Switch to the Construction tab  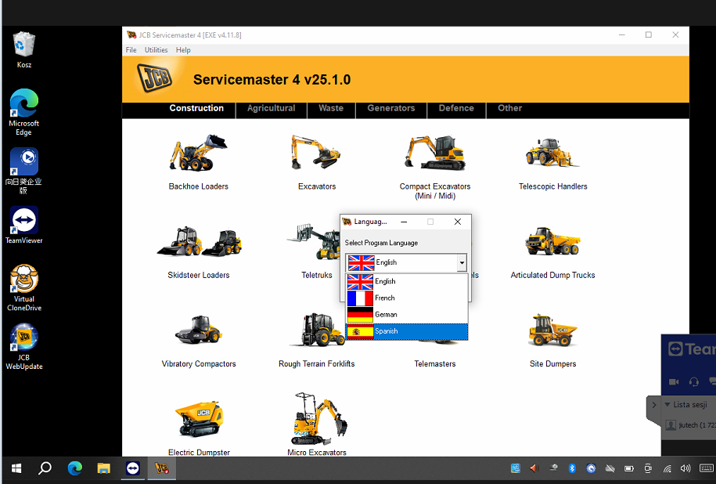tap(196, 108)
